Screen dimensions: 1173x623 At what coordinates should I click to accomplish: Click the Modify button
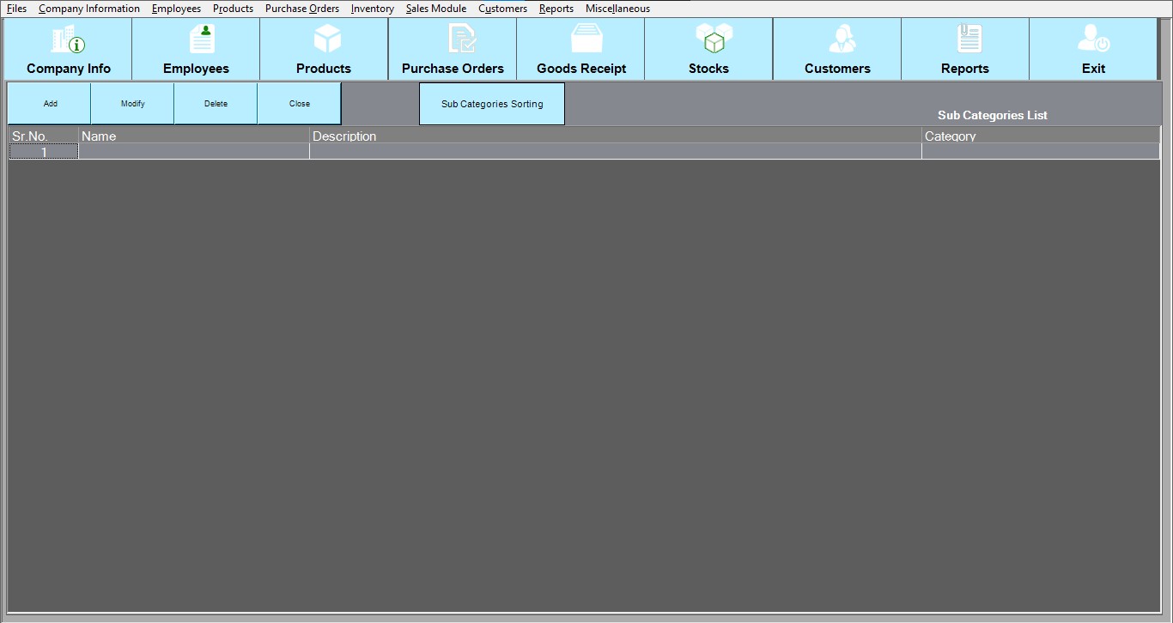[132, 104]
